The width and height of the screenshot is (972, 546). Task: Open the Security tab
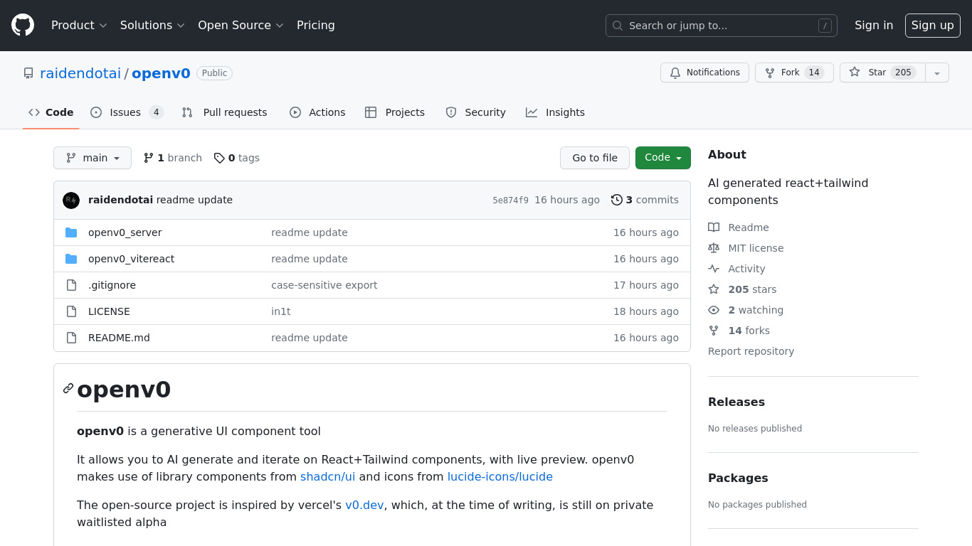point(475,112)
